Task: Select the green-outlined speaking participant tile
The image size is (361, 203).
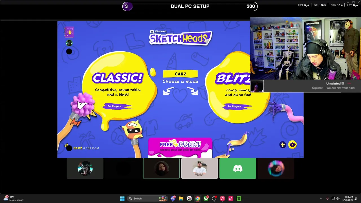Action: (x=161, y=168)
